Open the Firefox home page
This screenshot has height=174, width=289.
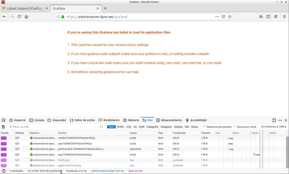[26, 17]
